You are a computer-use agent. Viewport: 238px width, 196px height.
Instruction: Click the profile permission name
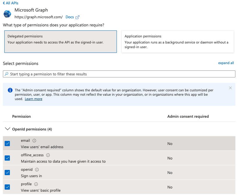pyautogui.click(x=26, y=184)
